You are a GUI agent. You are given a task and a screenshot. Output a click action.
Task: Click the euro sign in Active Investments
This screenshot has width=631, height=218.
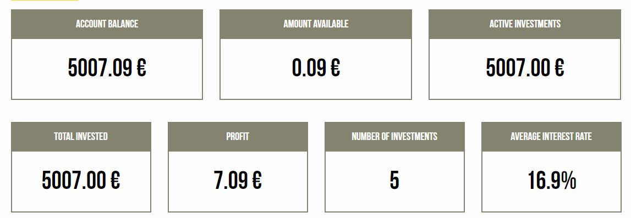(559, 68)
